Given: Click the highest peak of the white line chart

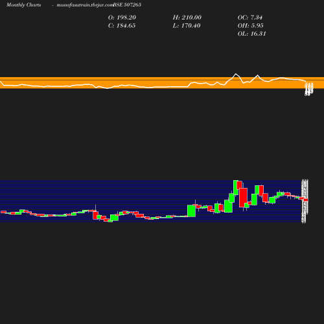Looking at the screenshot, I should coord(236,74).
